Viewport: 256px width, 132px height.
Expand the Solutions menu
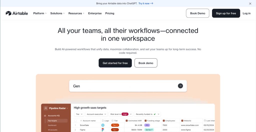[x=57, y=13]
